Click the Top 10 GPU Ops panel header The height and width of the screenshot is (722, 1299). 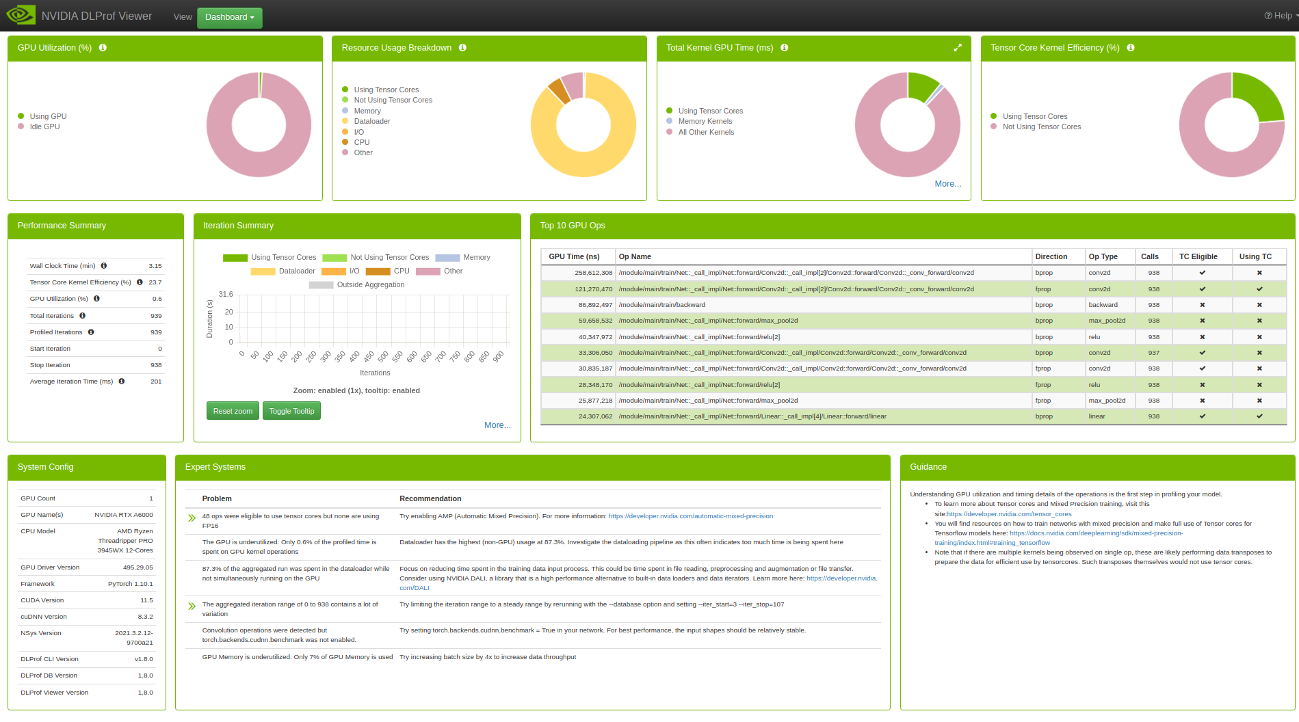coord(913,226)
